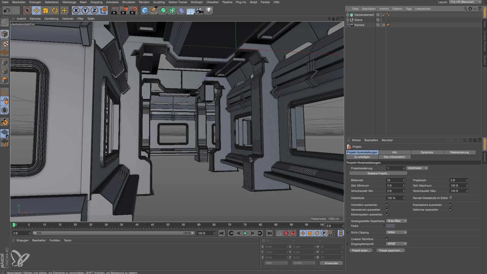
Task: Open the MoGraph menu
Action: click(x=197, y=2)
